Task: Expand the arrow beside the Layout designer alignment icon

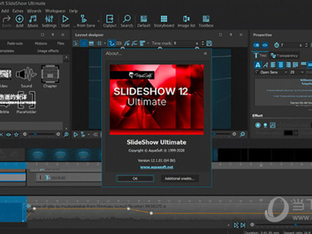Action: (148, 43)
